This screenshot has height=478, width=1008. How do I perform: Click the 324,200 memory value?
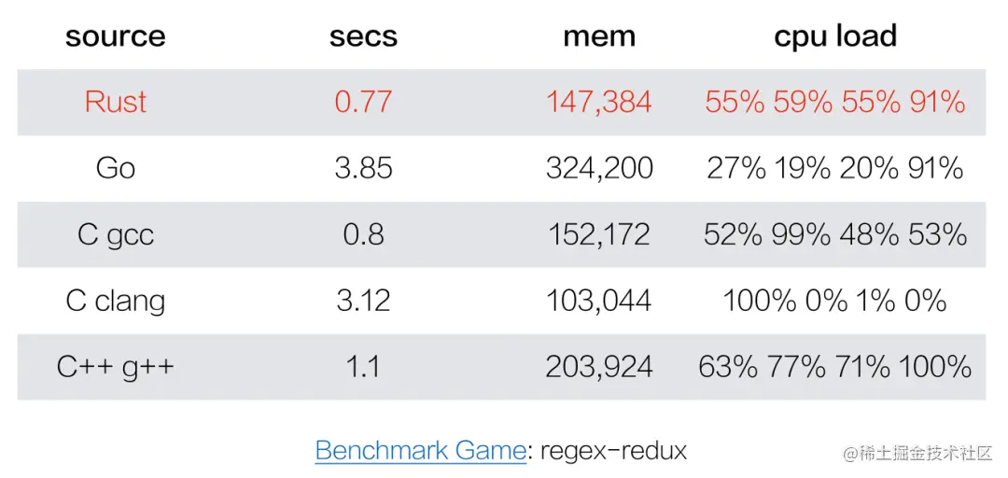click(x=599, y=169)
